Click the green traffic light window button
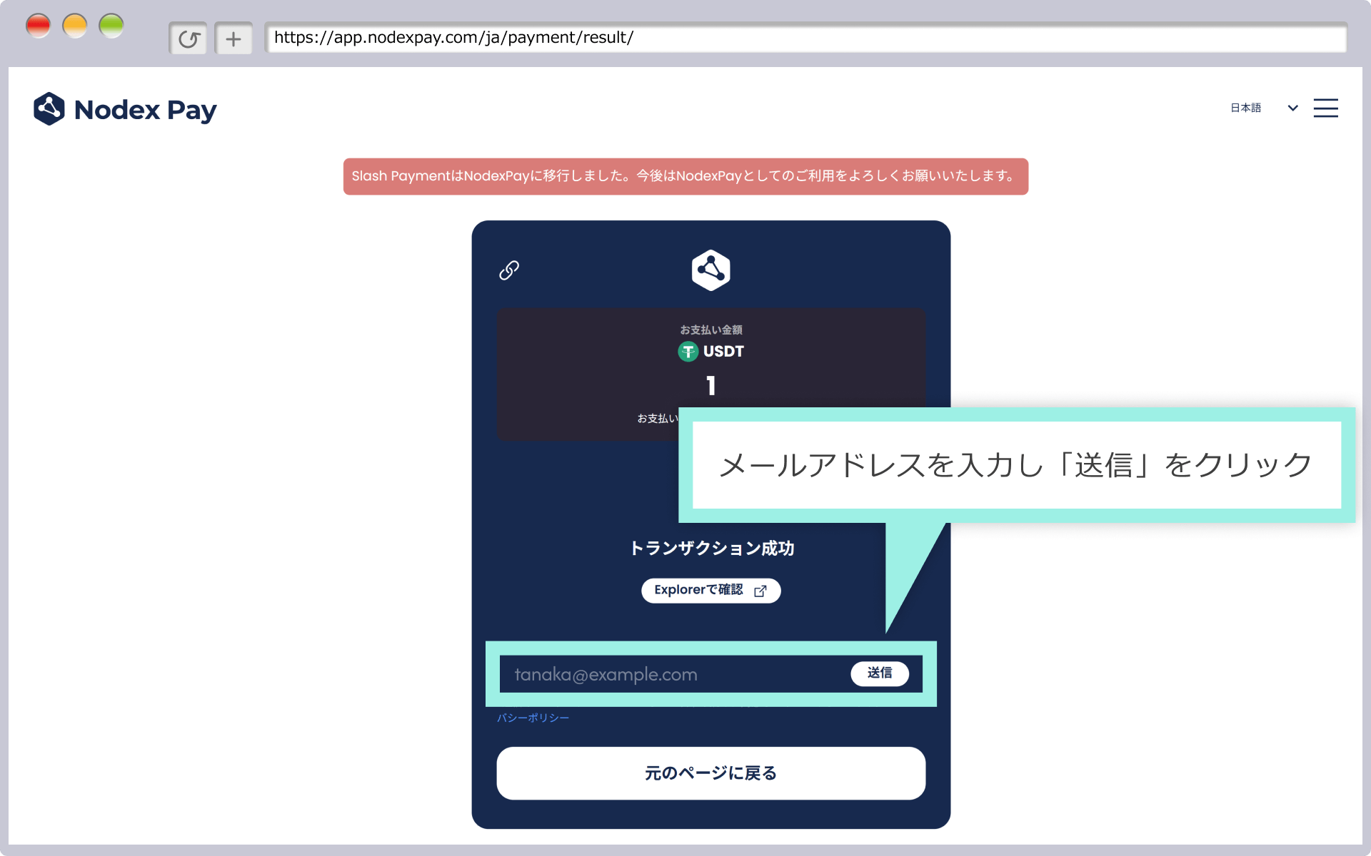This screenshot has height=856, width=1371. (x=111, y=25)
